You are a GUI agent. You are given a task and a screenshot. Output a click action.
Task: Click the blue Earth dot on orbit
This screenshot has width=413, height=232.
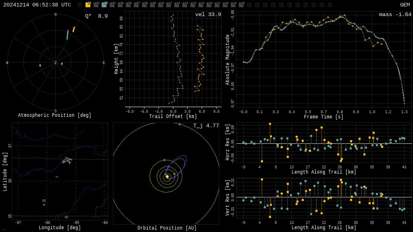coord(169,166)
